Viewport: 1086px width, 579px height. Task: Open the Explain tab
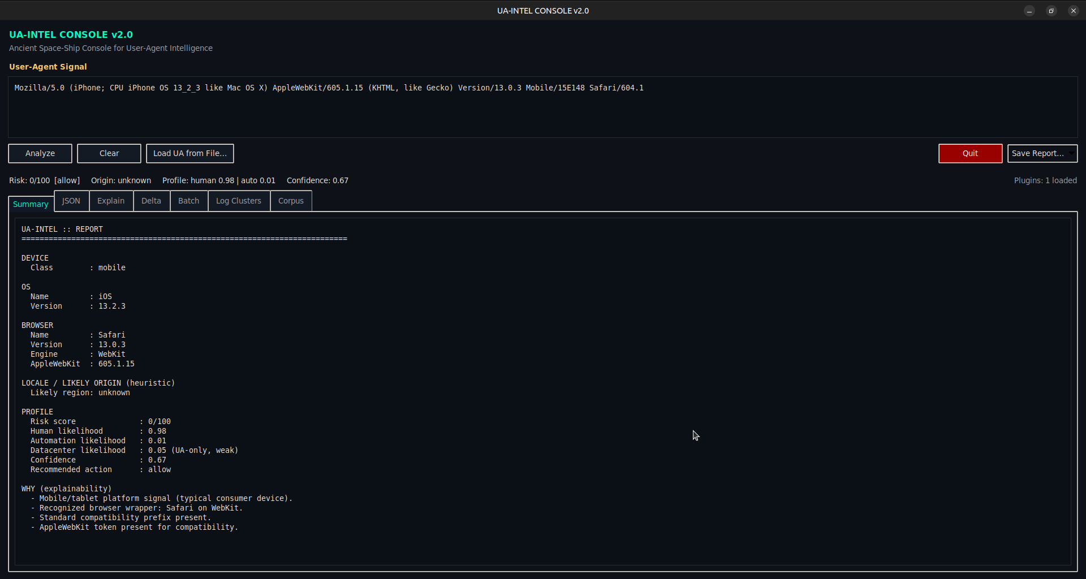[111, 201]
